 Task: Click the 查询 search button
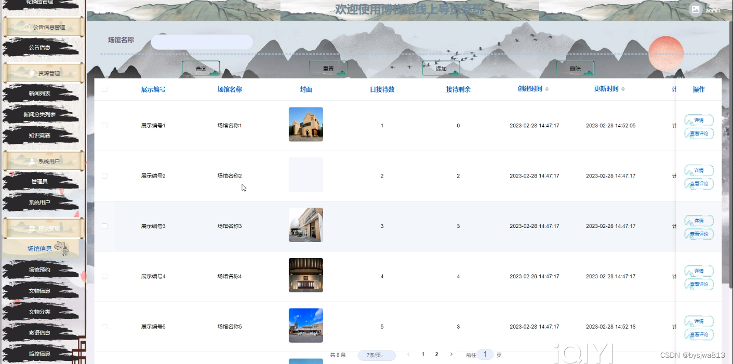click(201, 69)
